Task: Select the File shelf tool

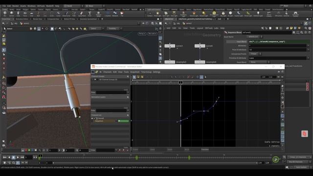Action: point(122,14)
